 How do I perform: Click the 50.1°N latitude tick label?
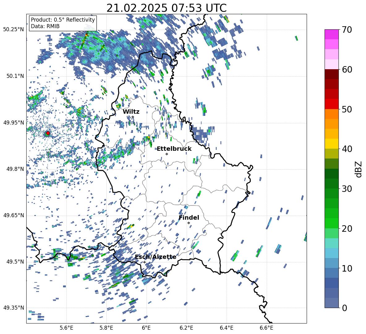point(15,76)
